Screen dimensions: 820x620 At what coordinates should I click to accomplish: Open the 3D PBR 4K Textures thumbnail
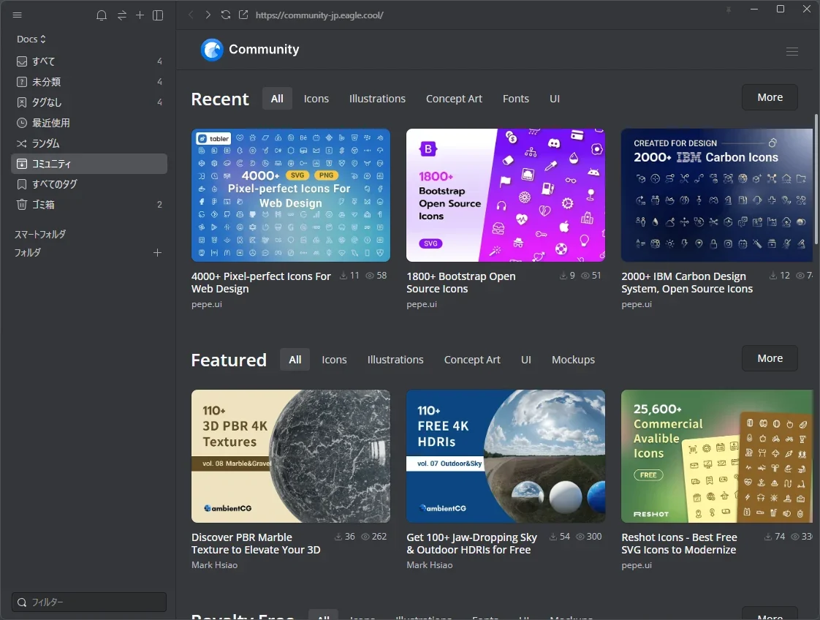click(291, 456)
